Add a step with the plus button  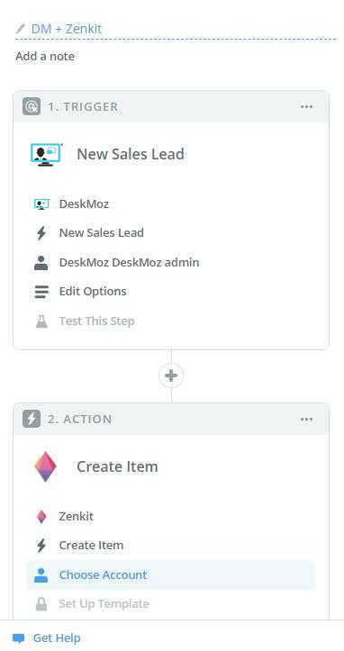(x=171, y=375)
